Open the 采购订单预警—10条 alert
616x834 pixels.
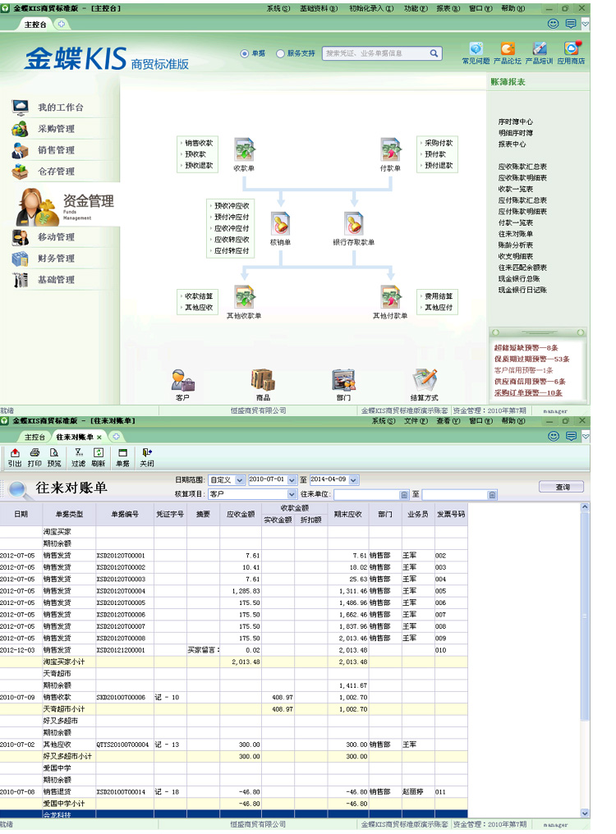click(x=528, y=392)
